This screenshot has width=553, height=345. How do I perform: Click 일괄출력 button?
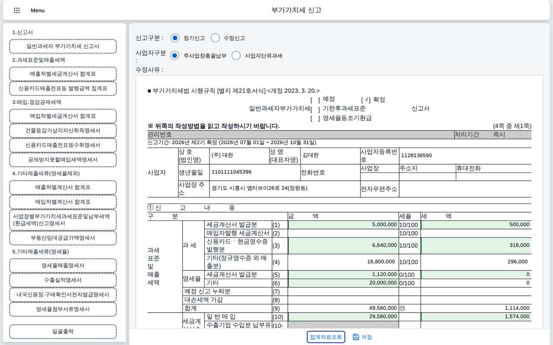tap(63, 332)
